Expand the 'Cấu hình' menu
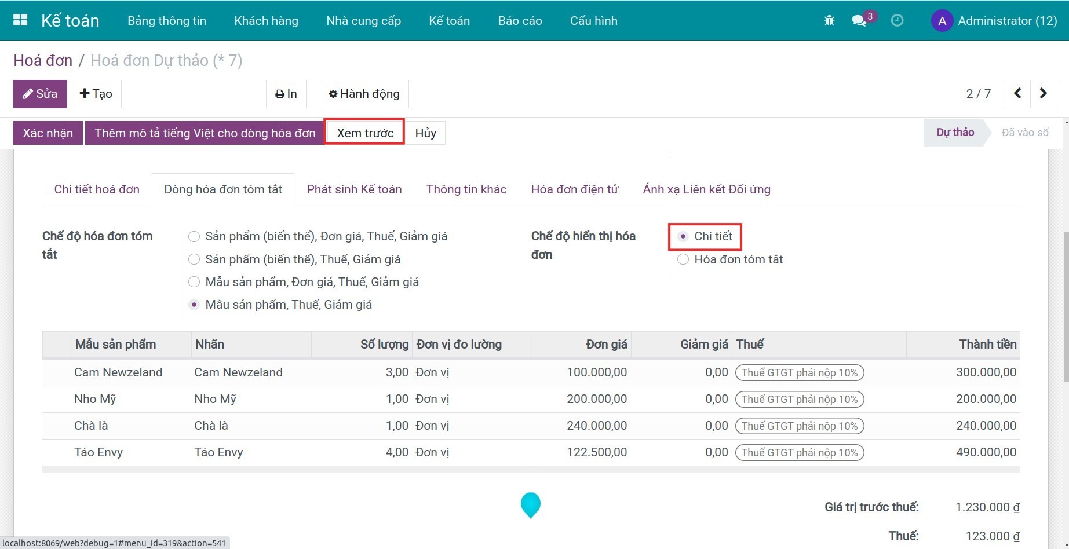 pyautogui.click(x=593, y=21)
